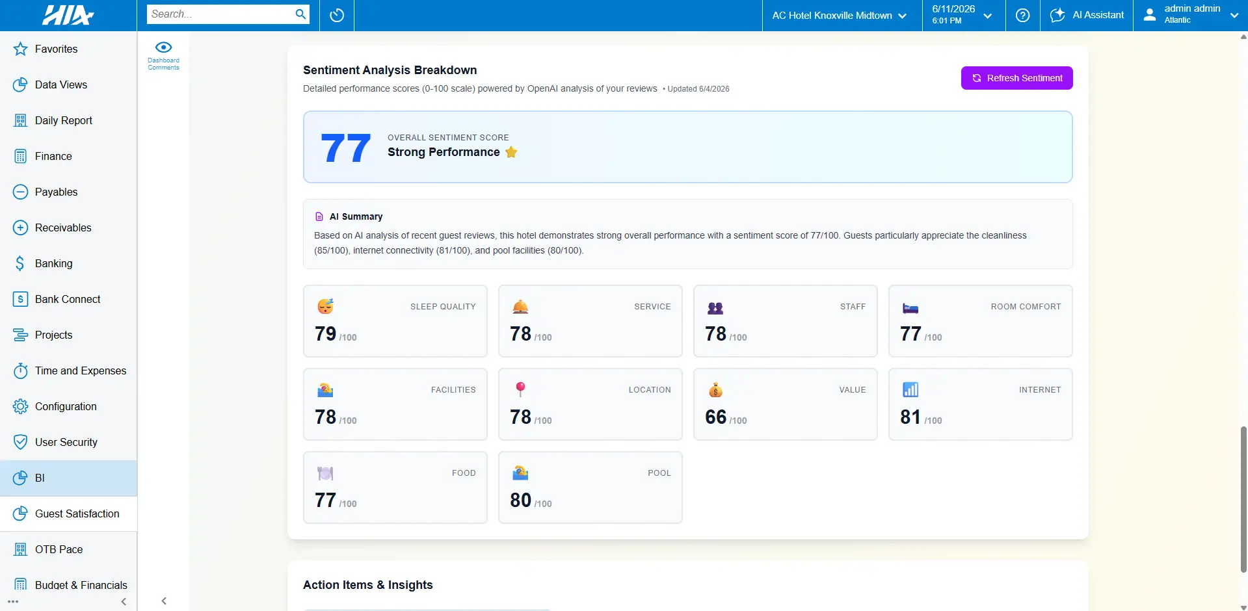1248x611 pixels.
Task: Open Guest Satisfaction submenu item
Action: (x=68, y=513)
